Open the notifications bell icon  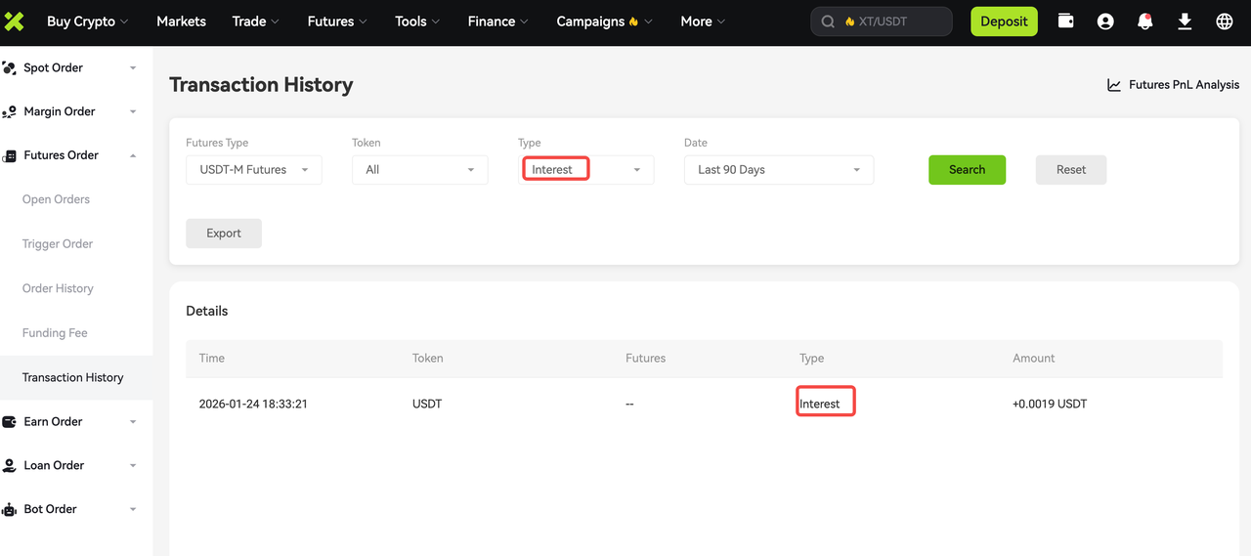coord(1145,21)
